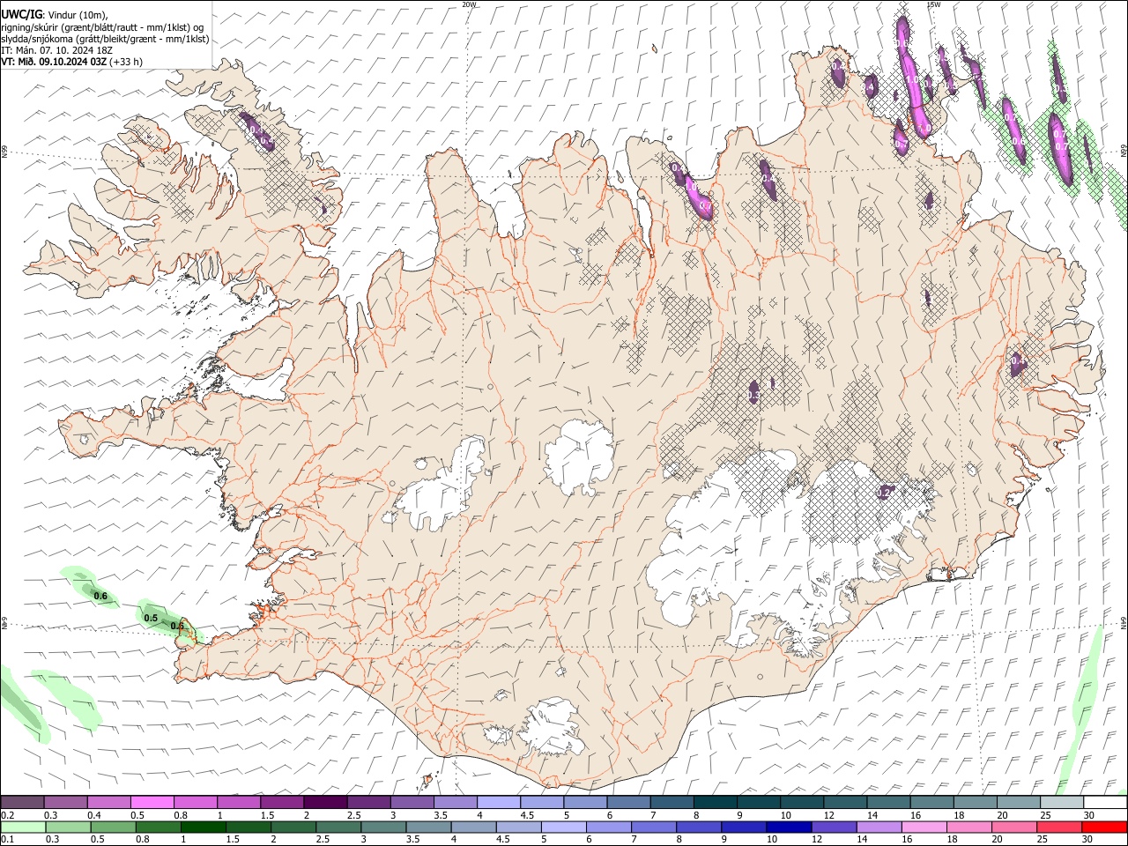Click the 15W longitude label at top

tap(933, 4)
